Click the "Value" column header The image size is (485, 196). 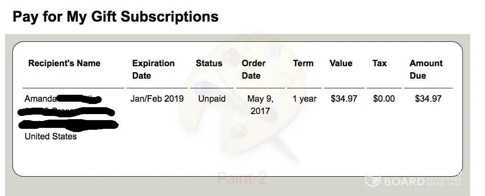[x=341, y=63]
